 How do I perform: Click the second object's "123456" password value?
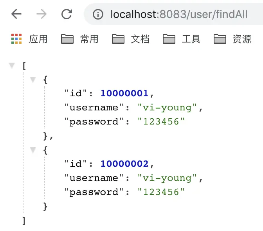(161, 192)
